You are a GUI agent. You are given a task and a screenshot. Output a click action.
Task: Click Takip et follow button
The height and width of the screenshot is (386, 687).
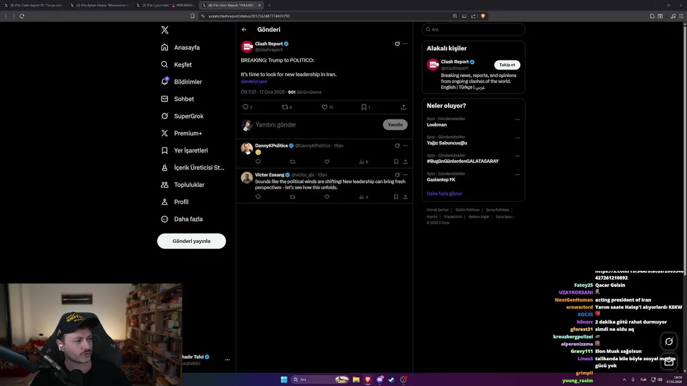[x=507, y=65]
